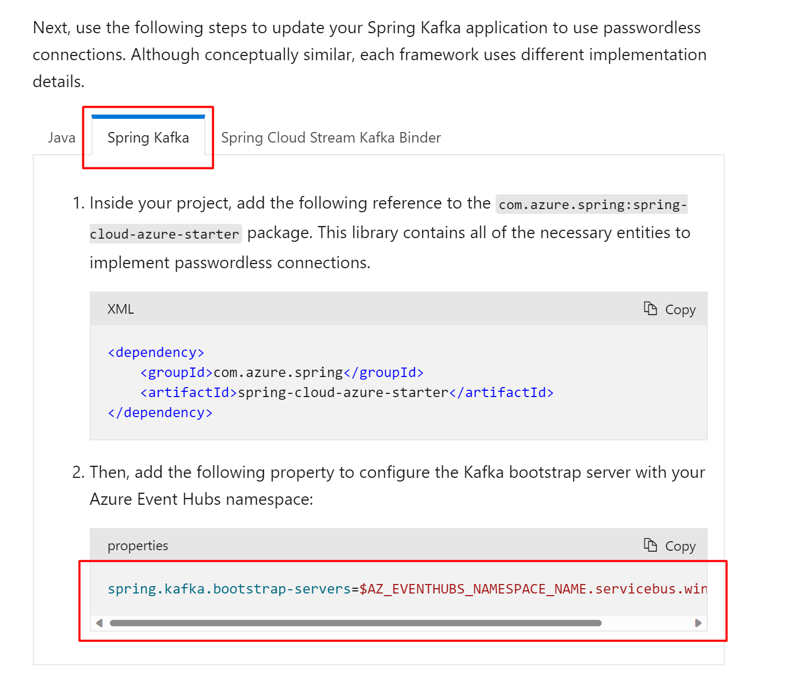Click the groupId com.azure.spring in the XML

click(x=277, y=372)
